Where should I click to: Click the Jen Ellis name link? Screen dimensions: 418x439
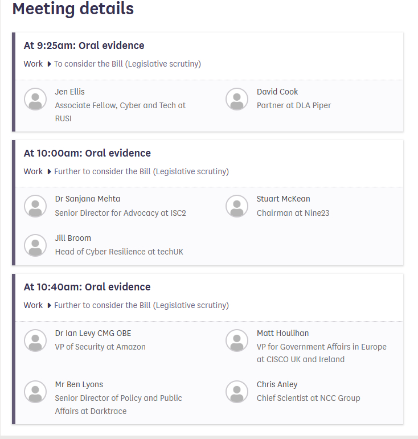pos(69,92)
